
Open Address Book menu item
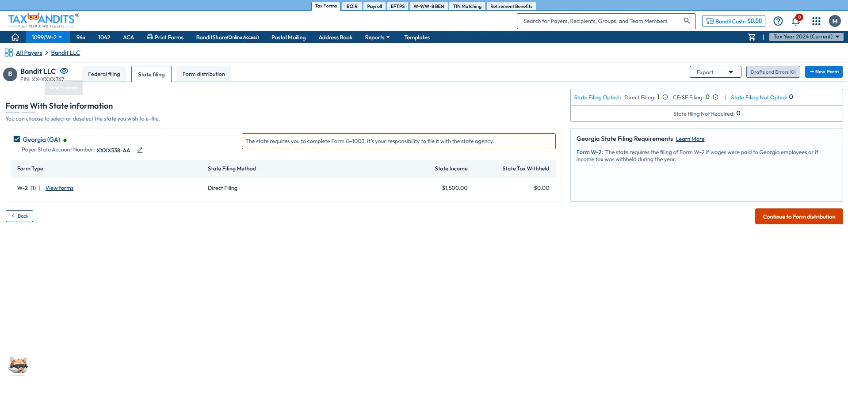[335, 38]
